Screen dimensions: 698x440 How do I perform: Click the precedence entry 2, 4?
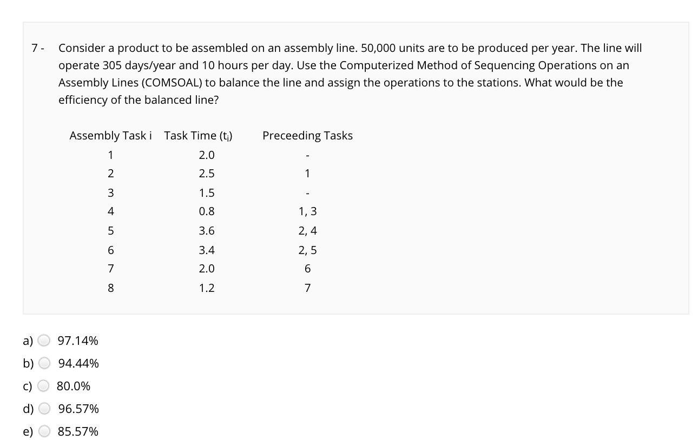(307, 230)
